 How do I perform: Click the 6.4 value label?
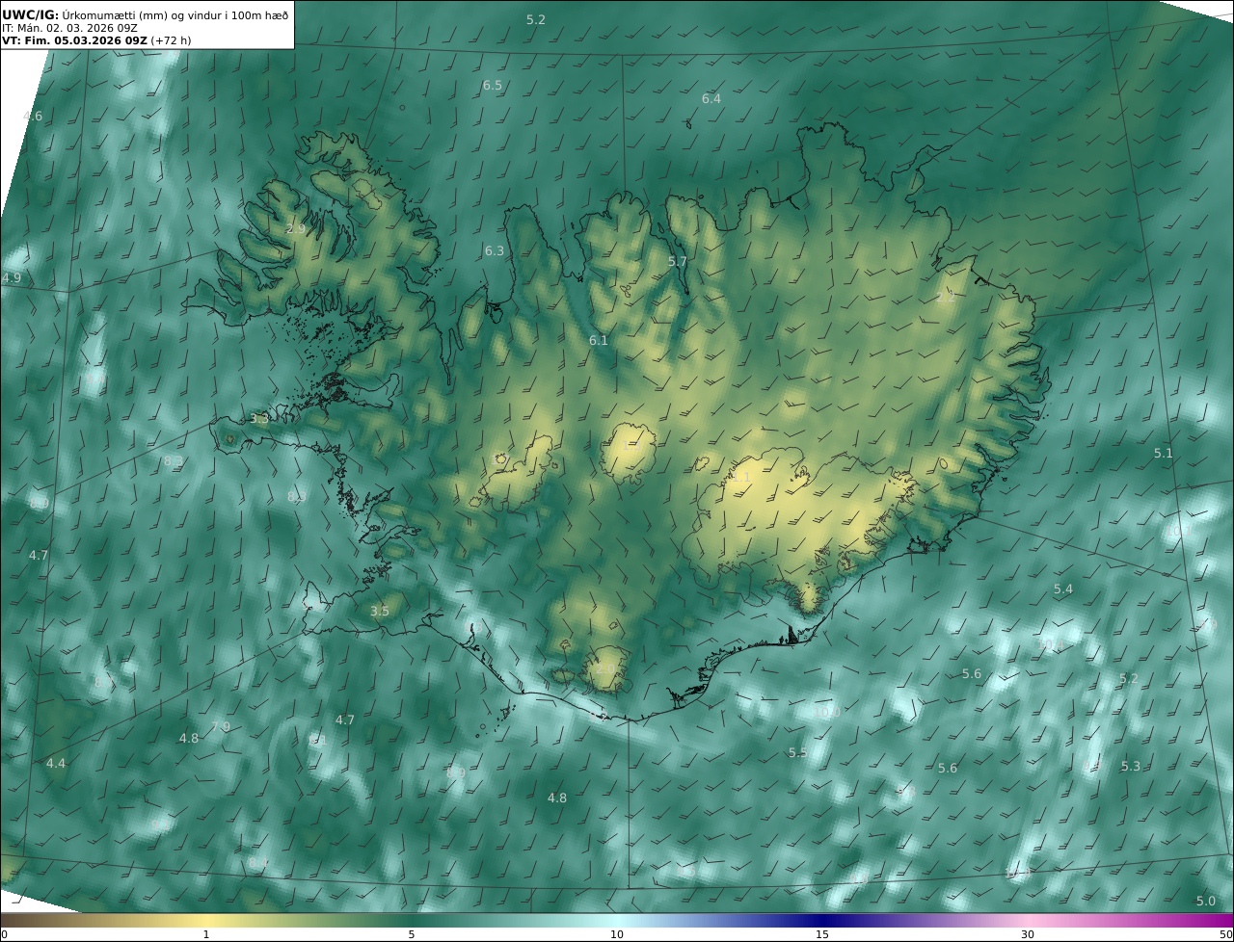click(711, 99)
